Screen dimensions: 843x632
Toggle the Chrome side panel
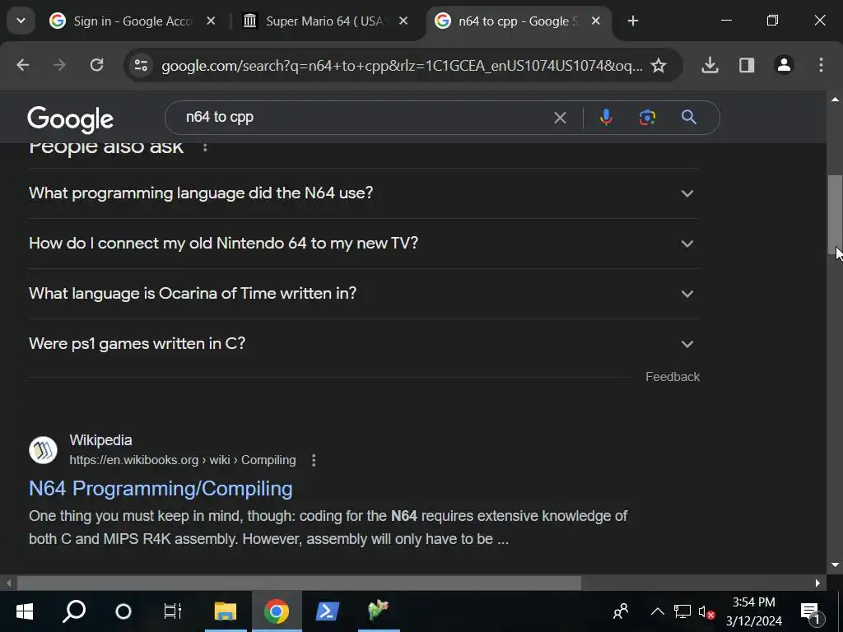747,65
